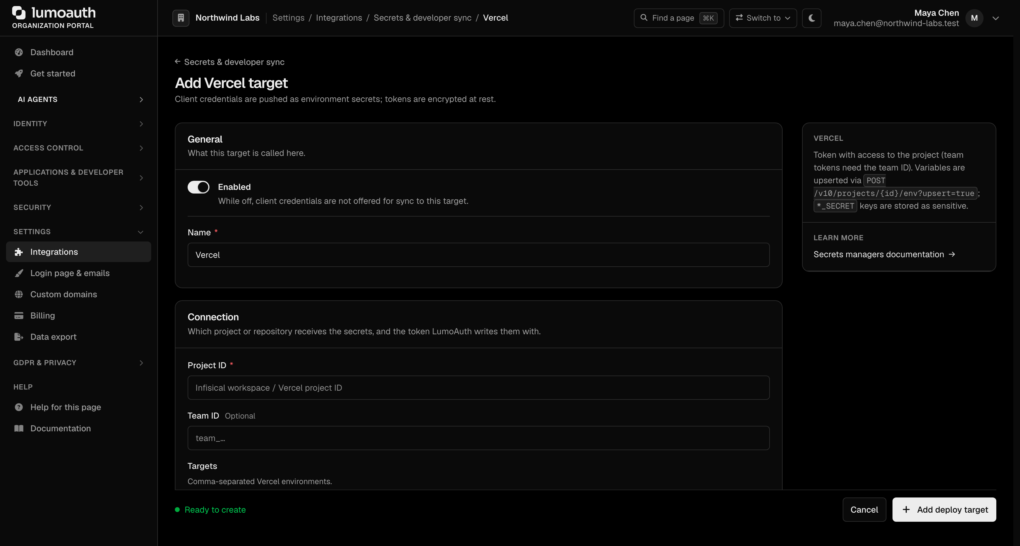Expand the Security section
Image resolution: width=1020 pixels, height=546 pixels.
pyautogui.click(x=78, y=207)
